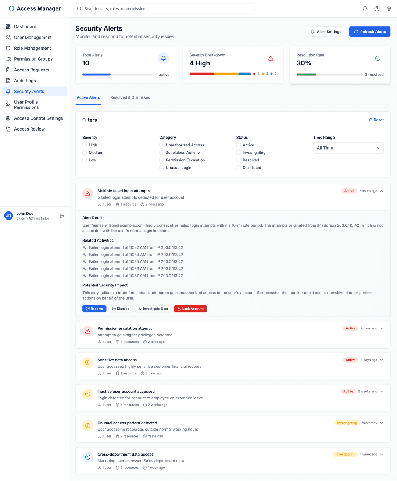Expand the Permission escalation attempt alert
Image resolution: width=397 pixels, height=481 pixels.
click(382, 328)
